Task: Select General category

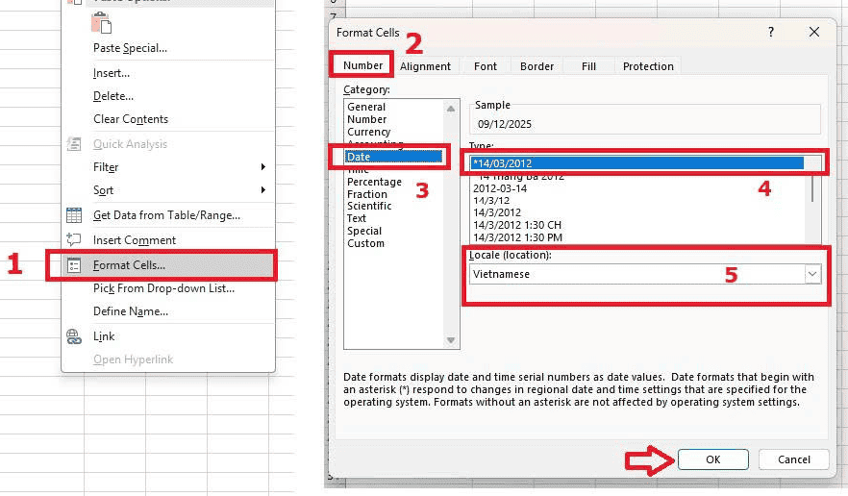Action: pyautogui.click(x=366, y=107)
